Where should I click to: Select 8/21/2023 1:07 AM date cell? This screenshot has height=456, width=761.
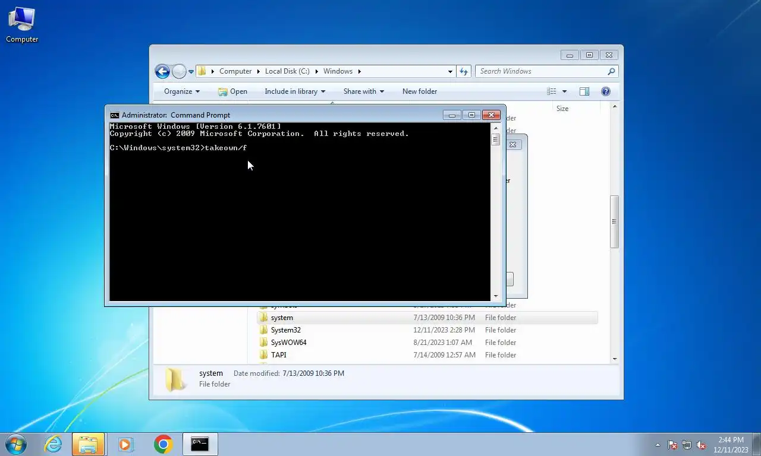(x=443, y=343)
